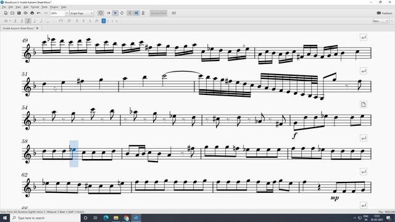The image size is (395, 222).
Task: Expand note input mode dropdown arrow
Action: click(x=10, y=21)
